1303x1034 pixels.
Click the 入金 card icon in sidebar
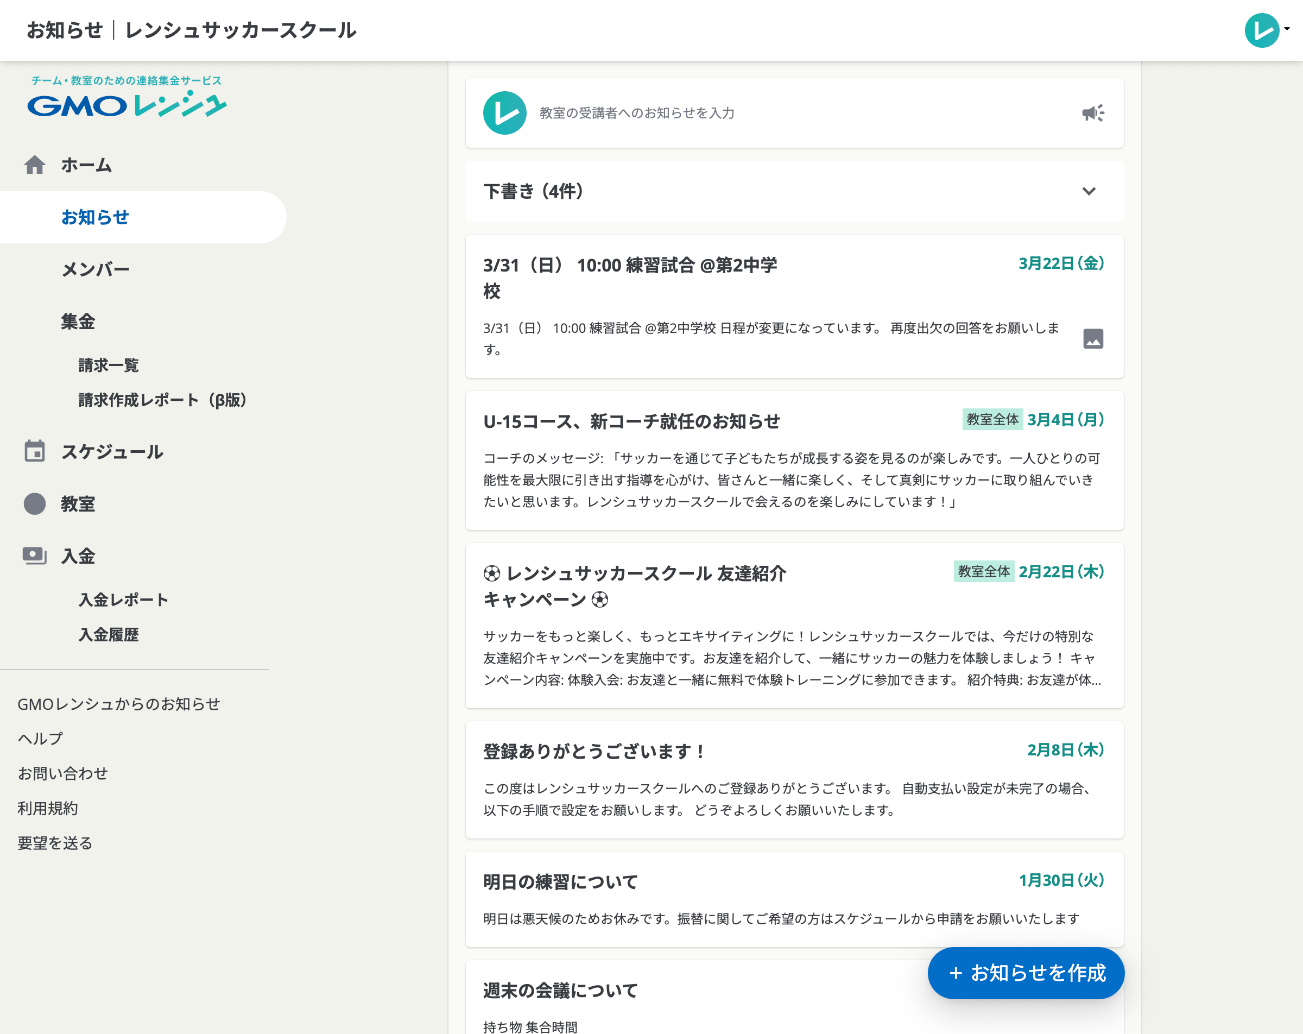pos(35,556)
